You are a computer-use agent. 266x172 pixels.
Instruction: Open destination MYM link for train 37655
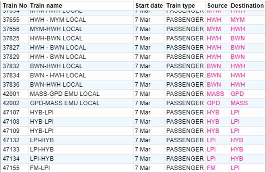coord(238,20)
